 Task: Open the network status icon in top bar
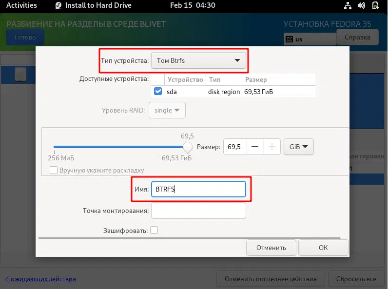point(348,5)
